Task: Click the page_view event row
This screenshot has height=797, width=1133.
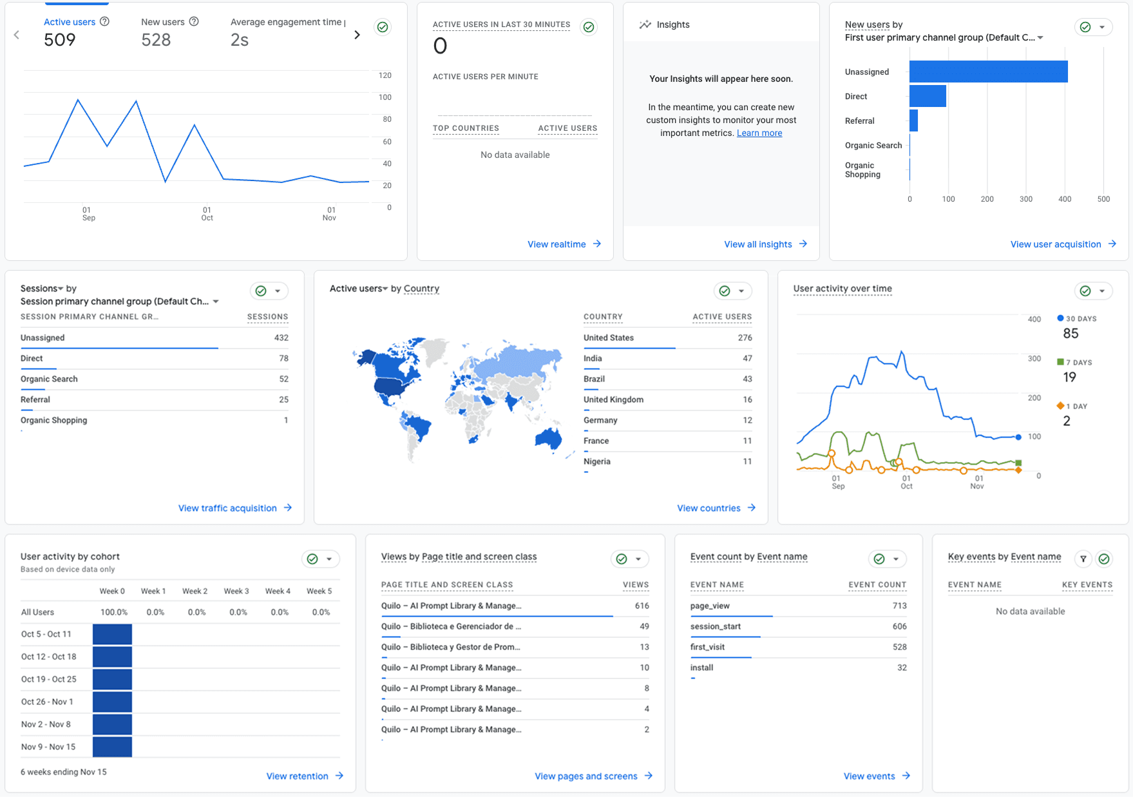Action: point(798,606)
